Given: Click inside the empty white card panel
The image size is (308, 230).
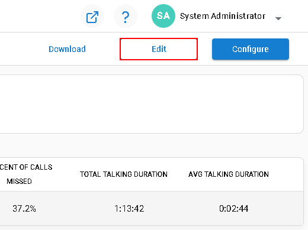Looking at the screenshot, I should [150, 104].
